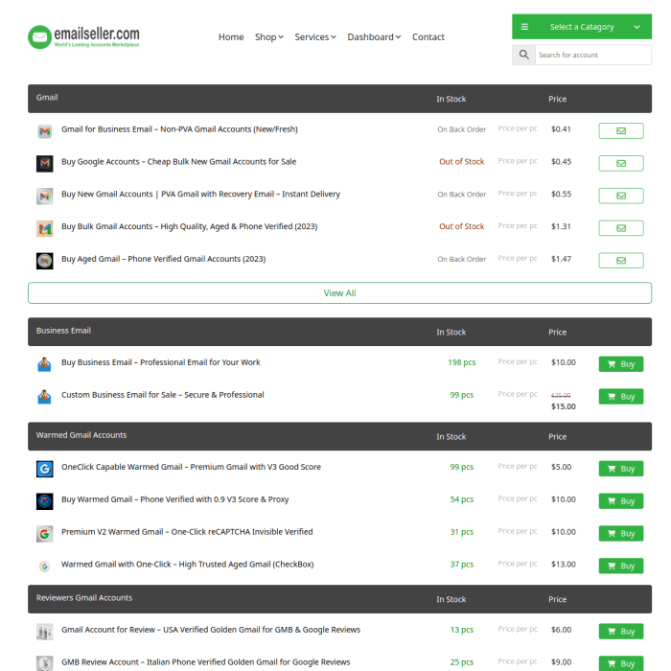671x671 pixels.
Task: Buy the USA Verified Golden Gmail review account
Action: coord(621,631)
